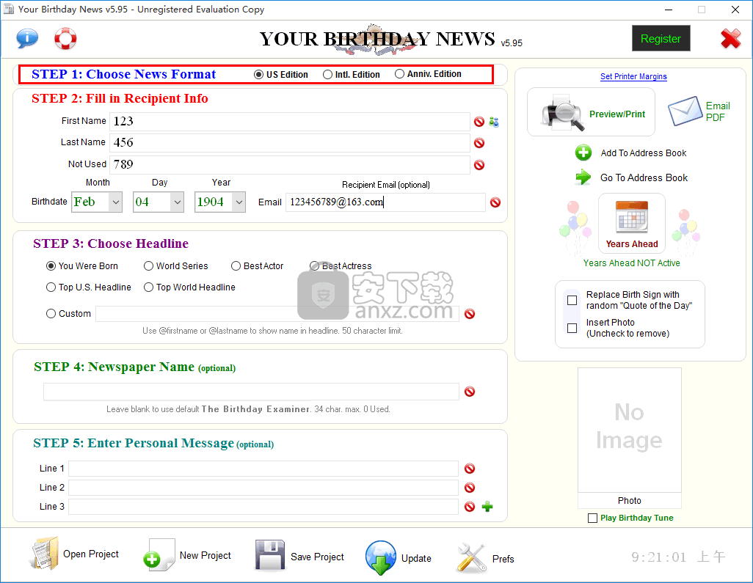This screenshot has width=753, height=583.
Task: Click the Preview/Print text label
Action: pyautogui.click(x=617, y=114)
